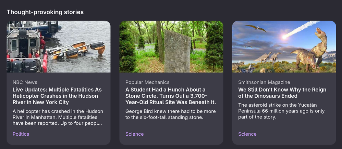Open the Hudson River helicopter crash headline

point(57,96)
